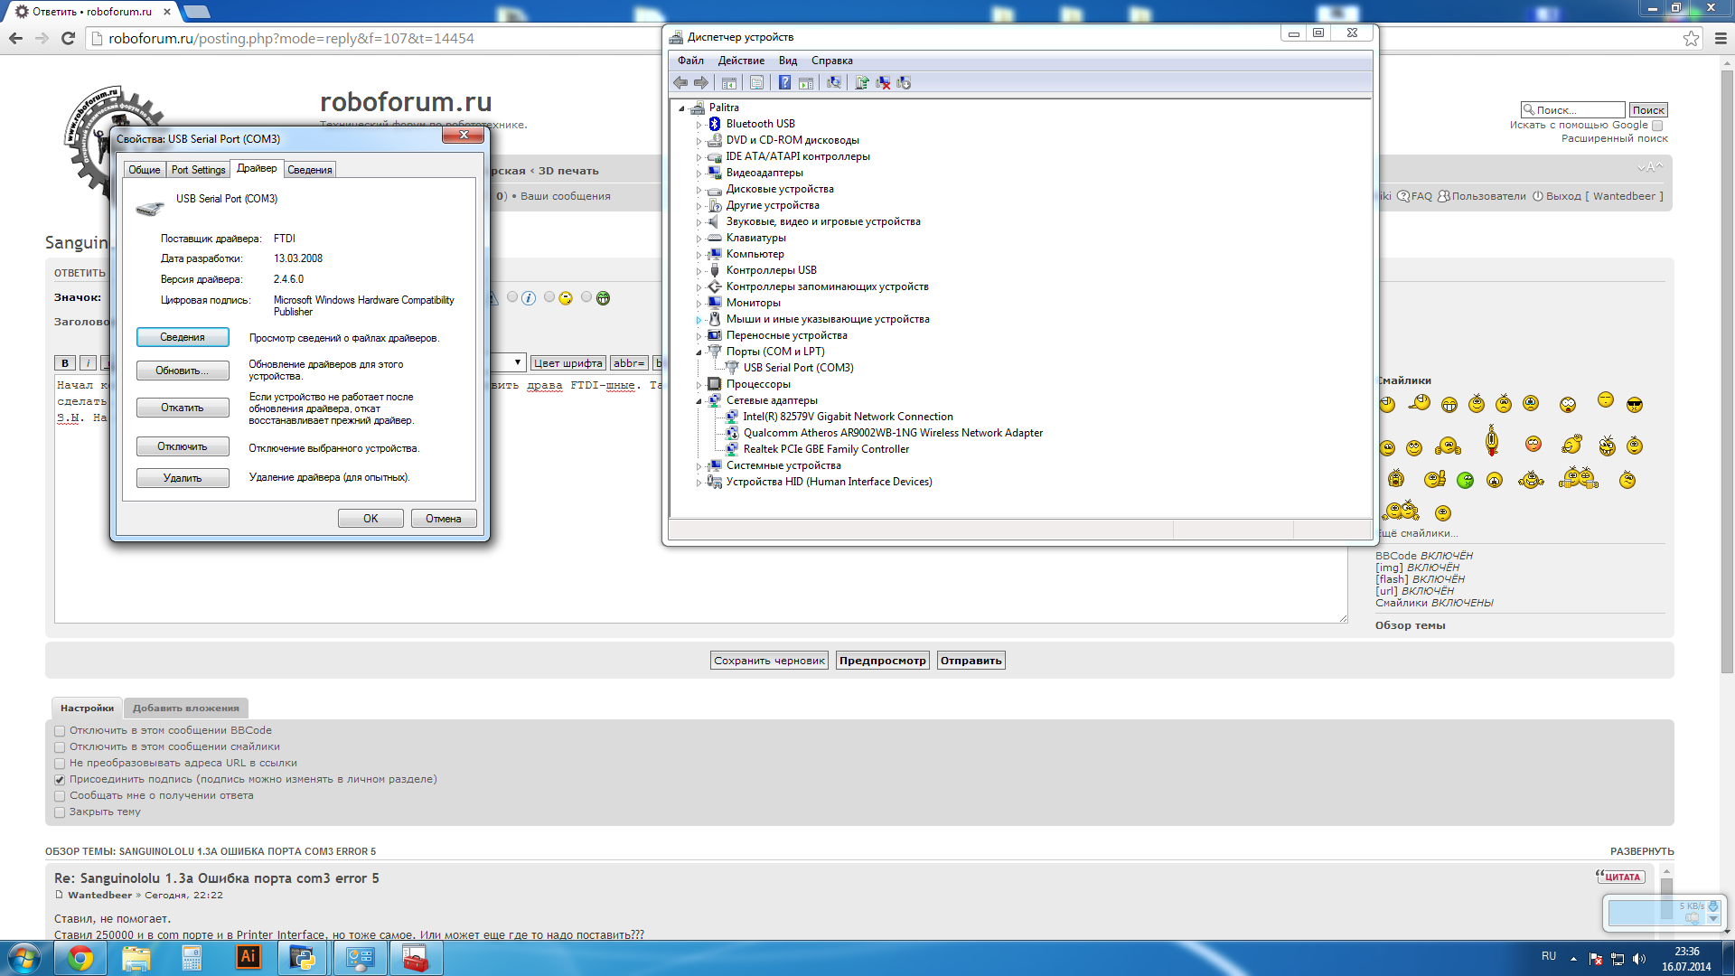Viewport: 1735px width, 976px height.
Task: Click the 'Обновить...' driver button
Action: pos(183,371)
